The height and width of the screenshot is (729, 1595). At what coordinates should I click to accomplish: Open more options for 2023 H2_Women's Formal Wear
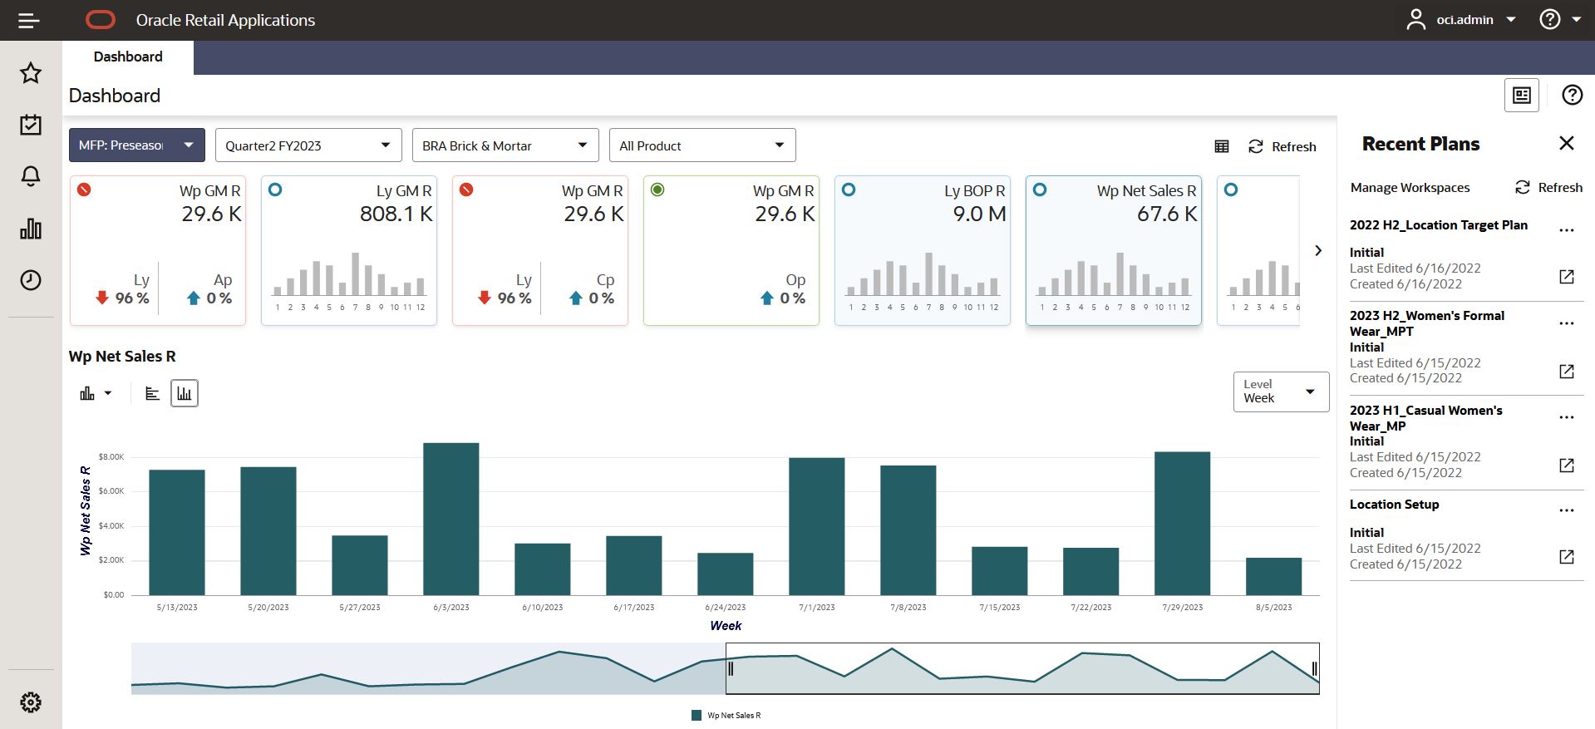click(1567, 323)
